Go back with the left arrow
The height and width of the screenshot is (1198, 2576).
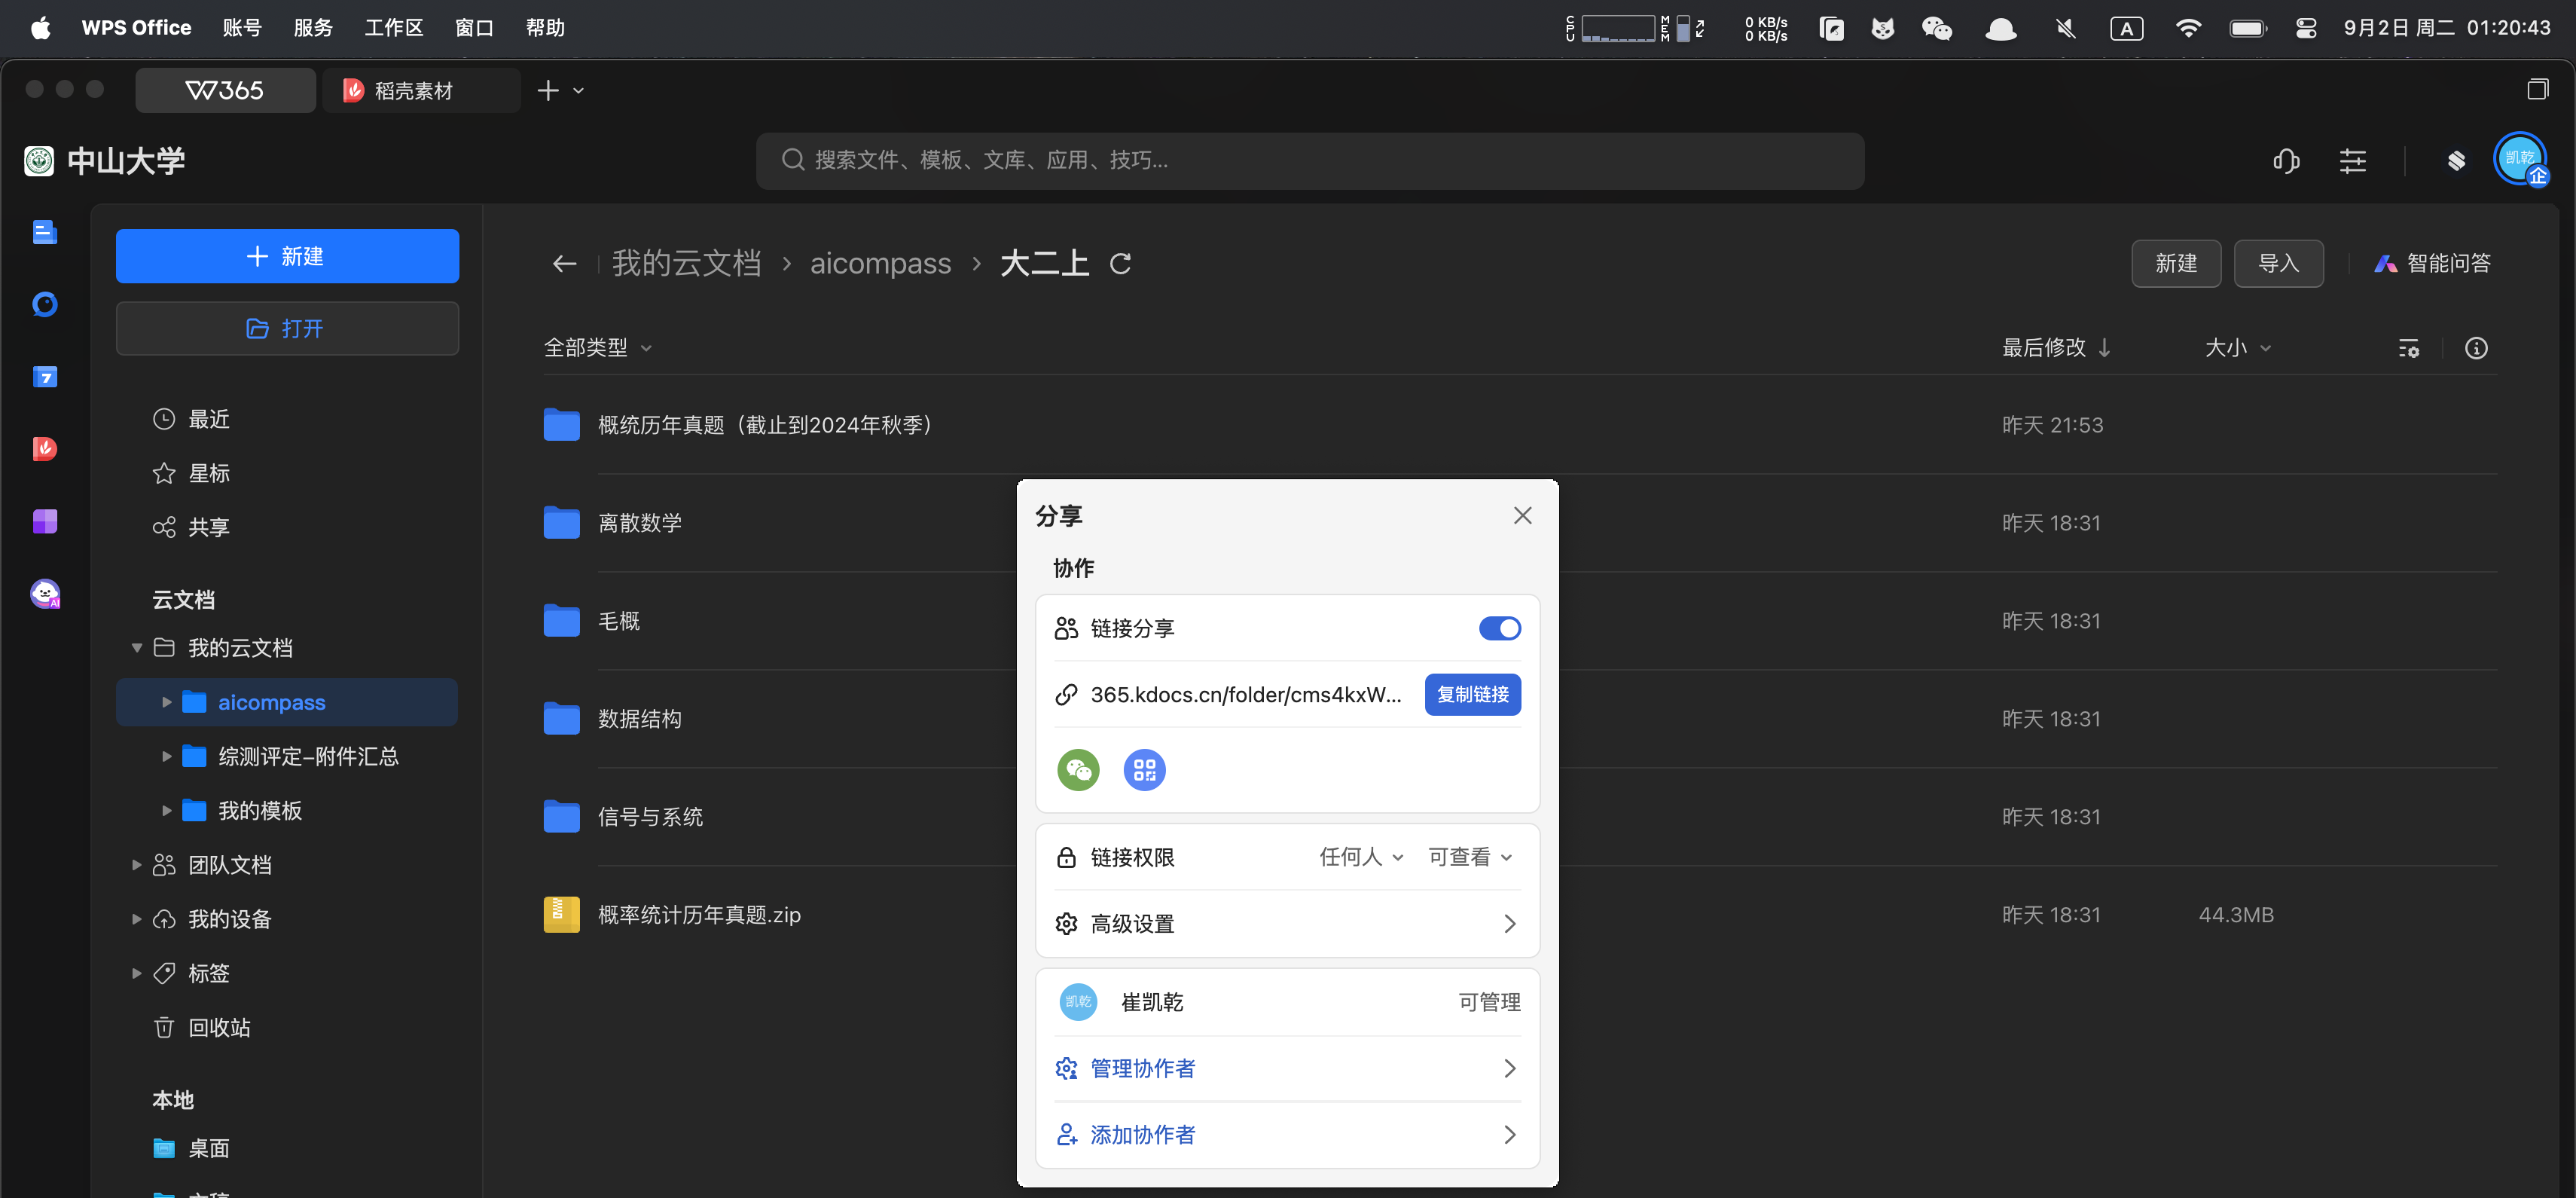click(565, 263)
